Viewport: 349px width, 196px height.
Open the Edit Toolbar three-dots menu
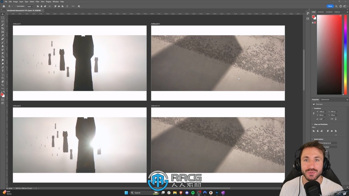3,88
